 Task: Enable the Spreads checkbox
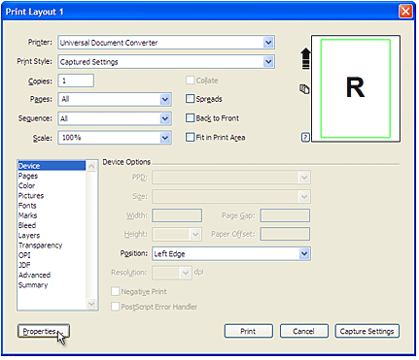190,99
